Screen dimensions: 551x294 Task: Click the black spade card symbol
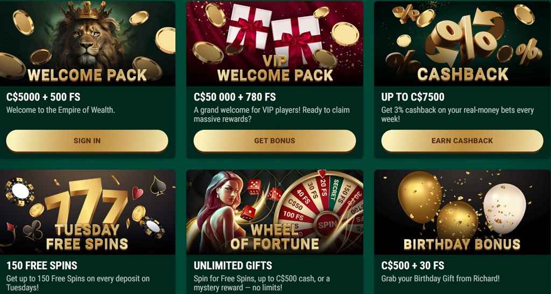click(158, 185)
